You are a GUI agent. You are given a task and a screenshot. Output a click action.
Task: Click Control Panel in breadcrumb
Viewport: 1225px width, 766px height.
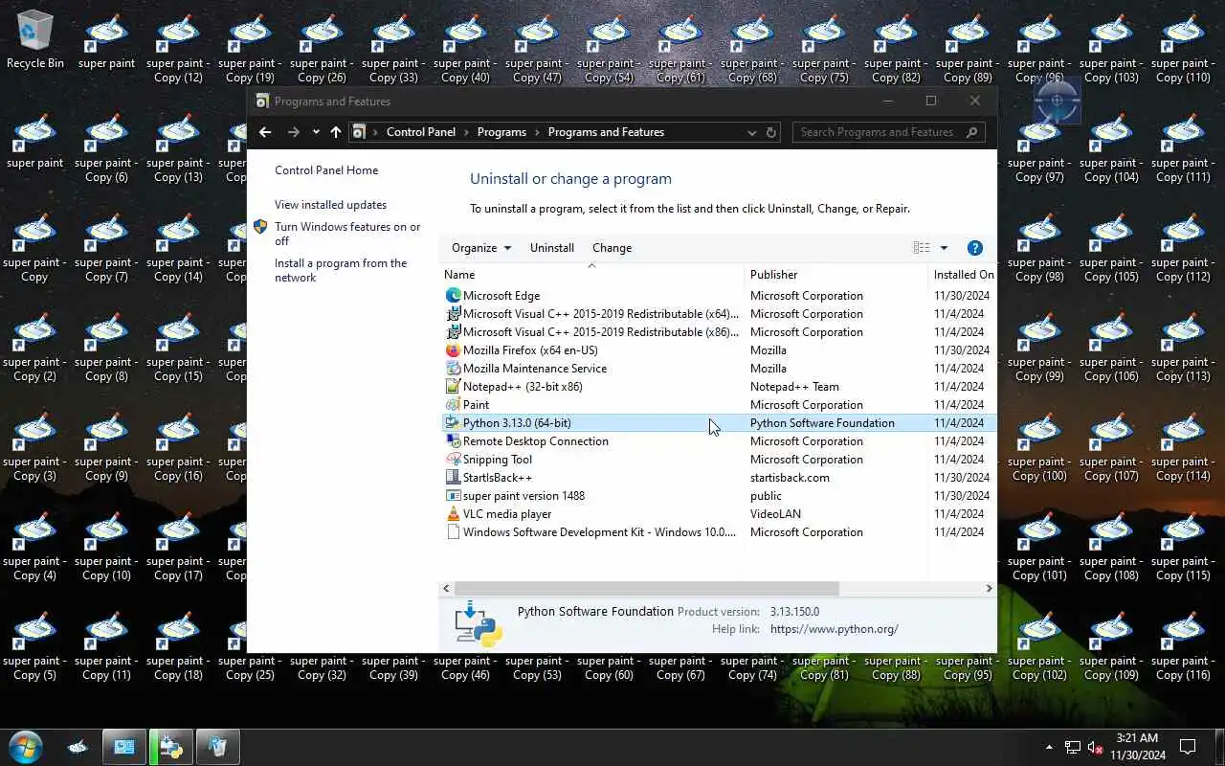[421, 132]
